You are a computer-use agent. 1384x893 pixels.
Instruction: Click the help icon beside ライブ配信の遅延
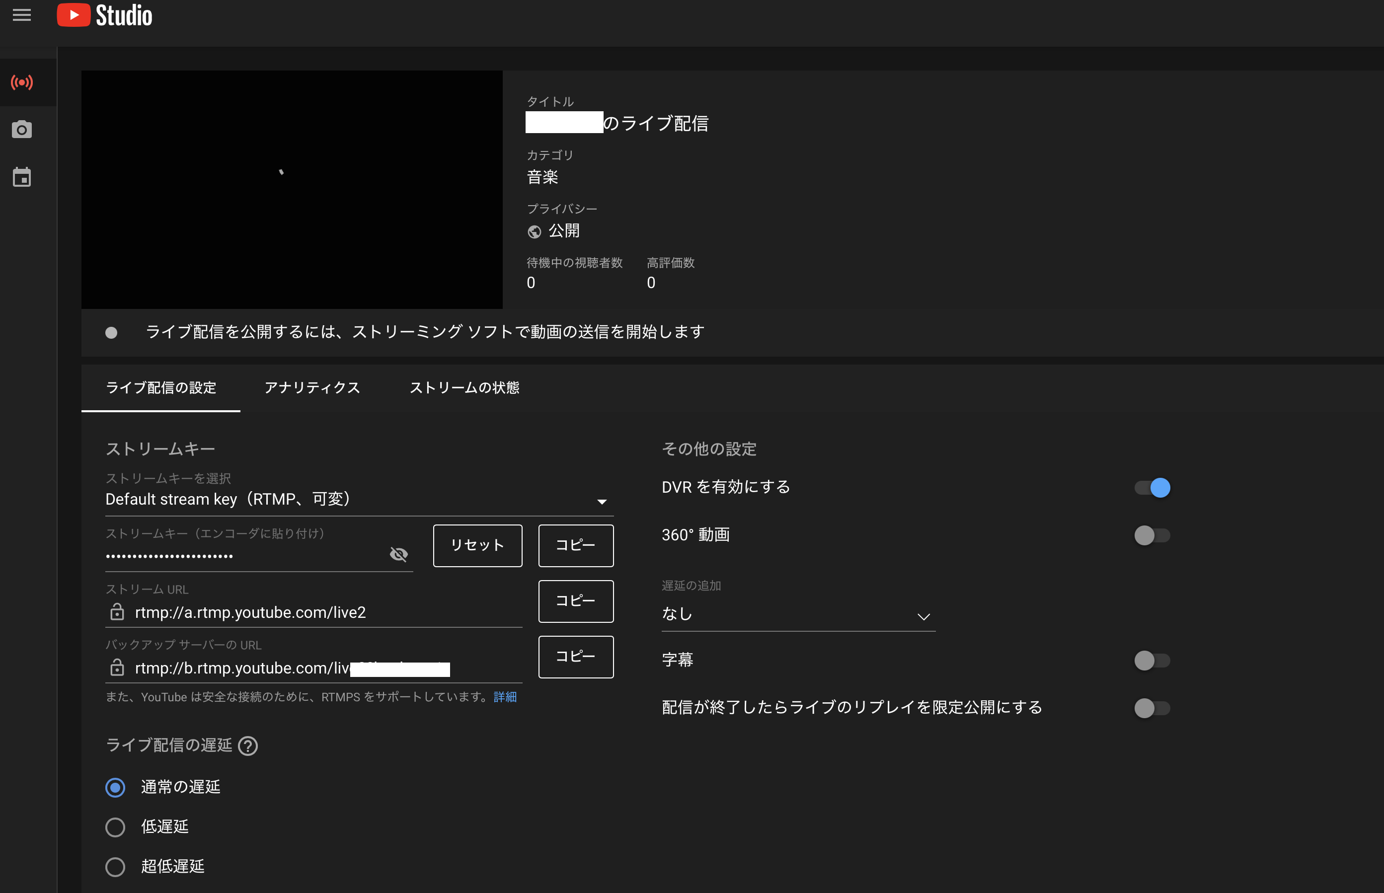248,745
